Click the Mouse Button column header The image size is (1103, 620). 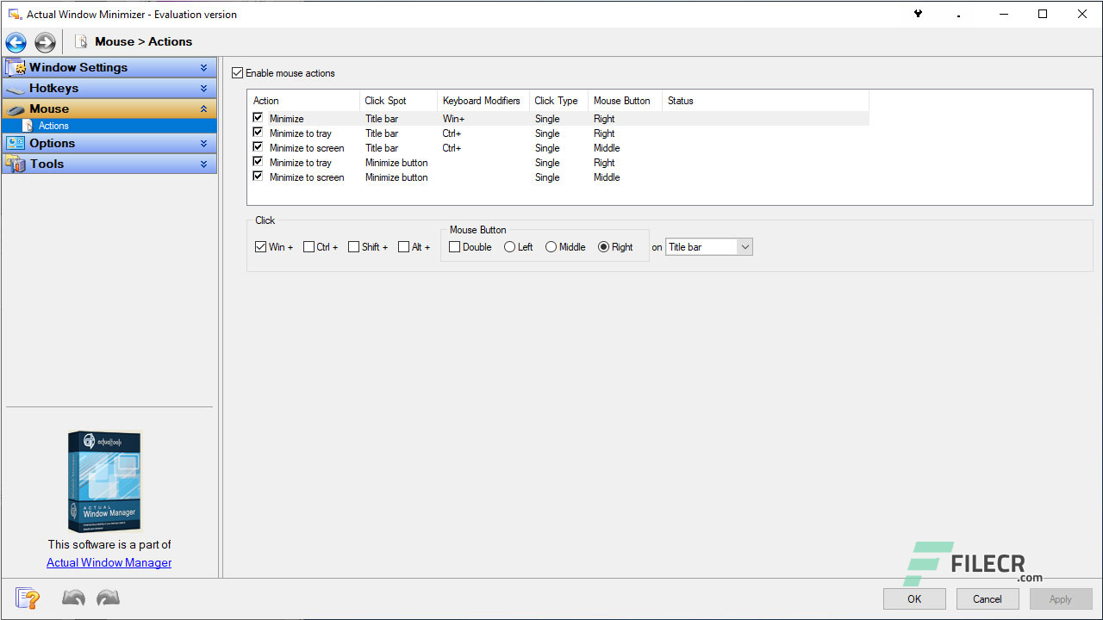[x=625, y=101]
